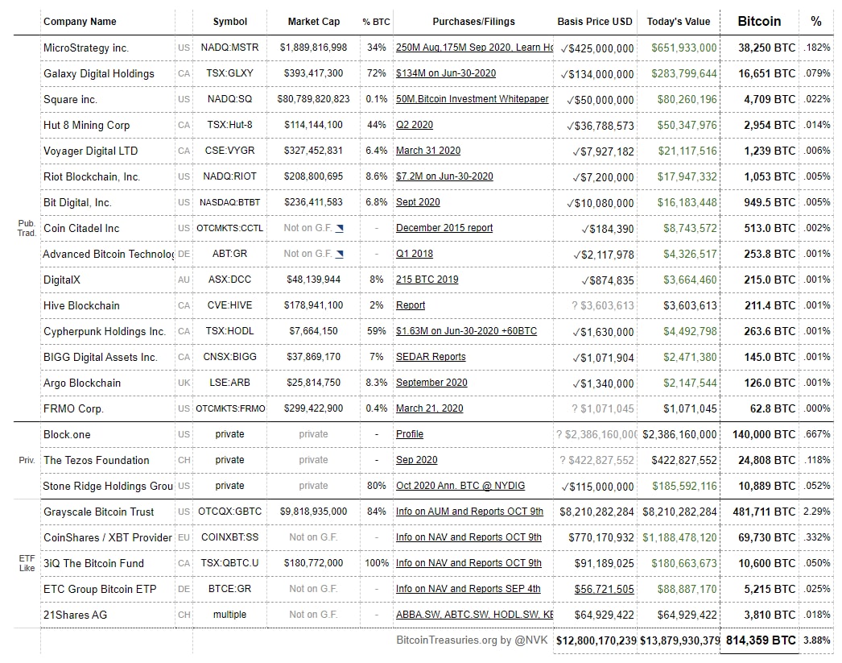
Task: Open the Info on NAV and Reports SEP 4th link
Action: click(468, 589)
